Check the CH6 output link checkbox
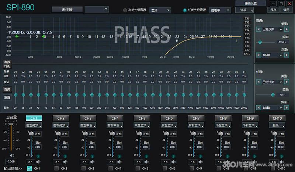The height and width of the screenshot is (172, 295). pos(165,168)
